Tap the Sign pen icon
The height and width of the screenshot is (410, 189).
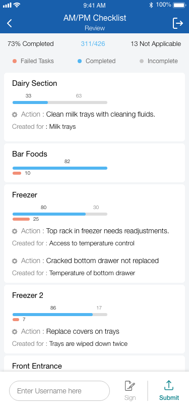click(x=130, y=386)
